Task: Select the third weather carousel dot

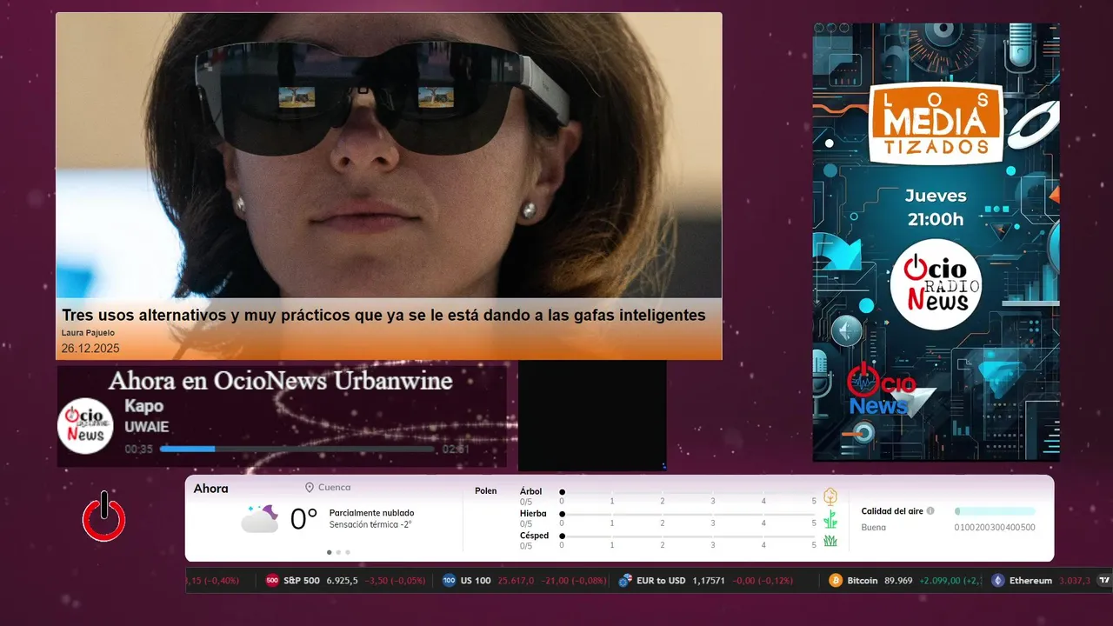Action: (348, 552)
